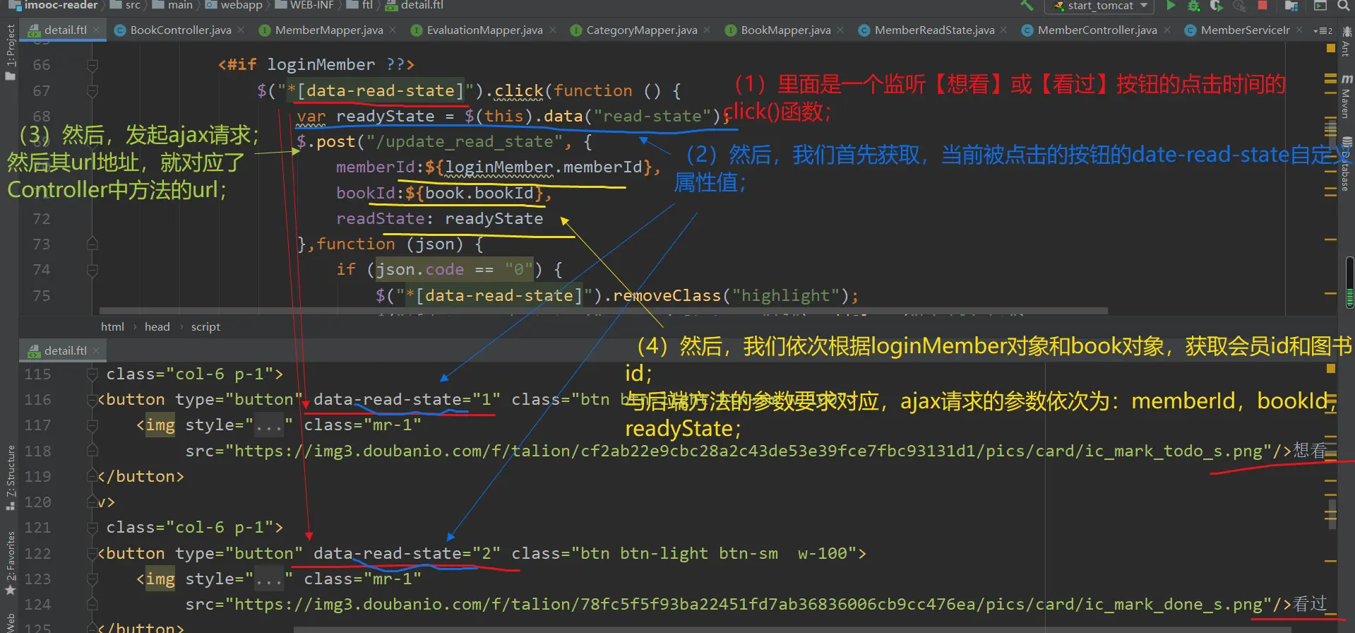This screenshot has width=1355, height=633.
Task: Open the Project tool window
Action: point(10,52)
